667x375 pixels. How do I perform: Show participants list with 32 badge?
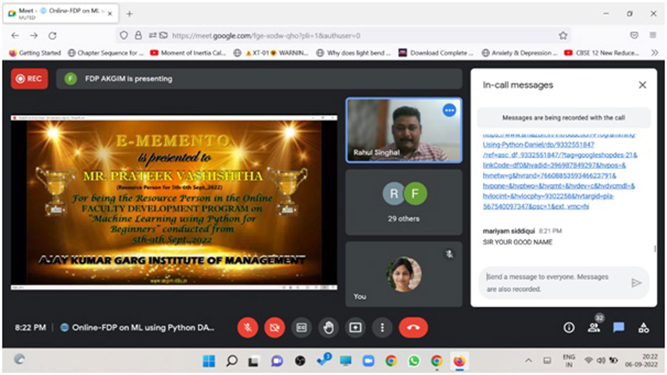pos(594,327)
